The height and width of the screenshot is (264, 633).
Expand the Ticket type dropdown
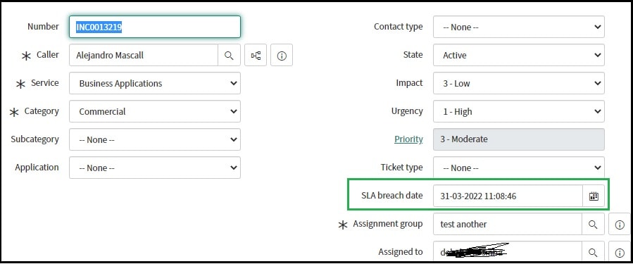point(519,168)
